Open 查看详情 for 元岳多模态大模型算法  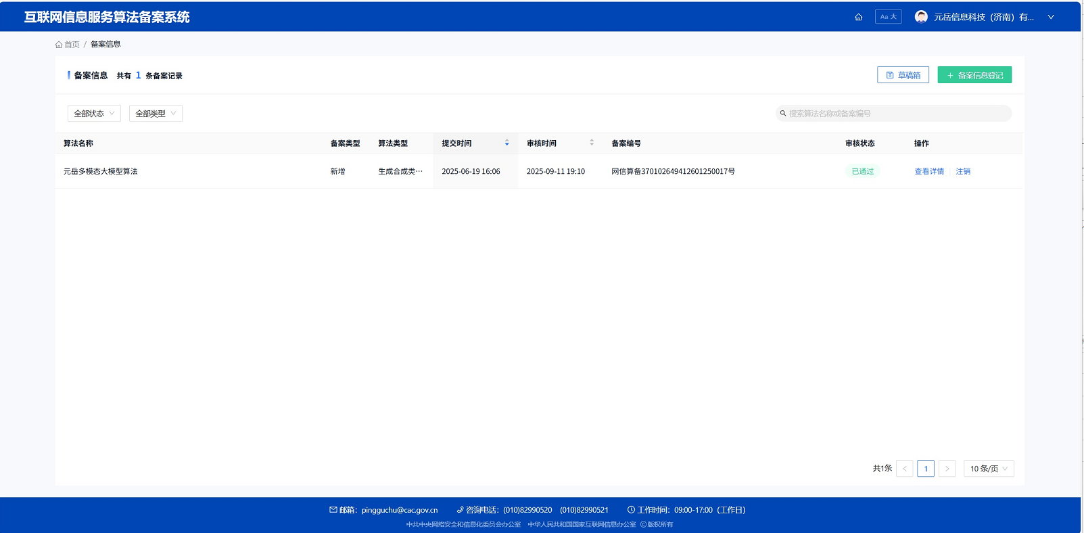click(929, 172)
